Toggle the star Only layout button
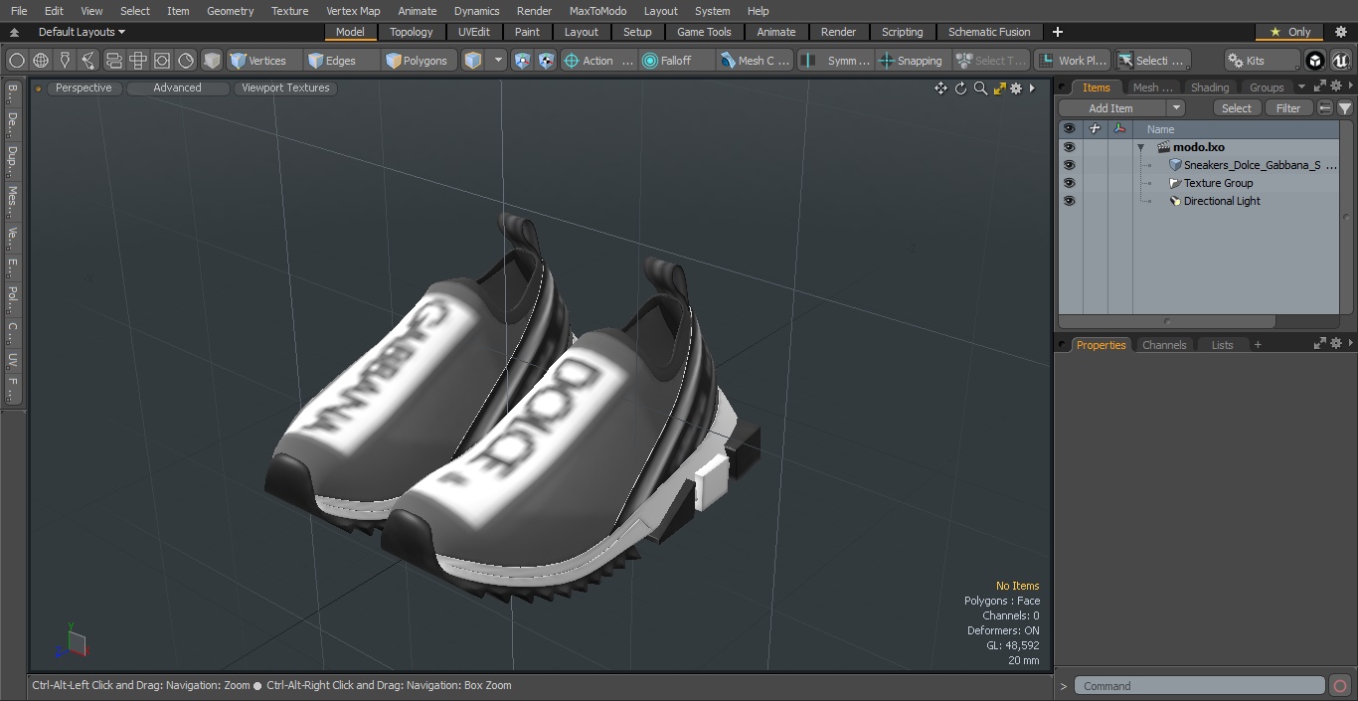The image size is (1358, 701). coord(1290,32)
